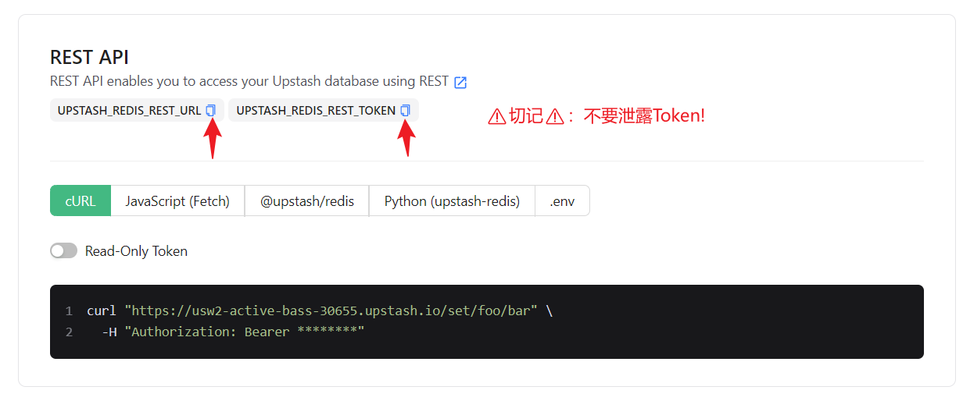Switch to the JavaScript (Fetch) tab
Screen dimensions: 963x401
pyautogui.click(x=177, y=200)
